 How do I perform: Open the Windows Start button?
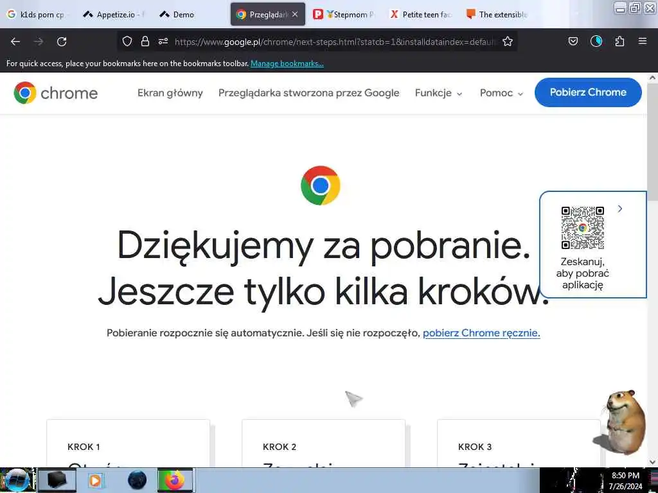point(17,480)
